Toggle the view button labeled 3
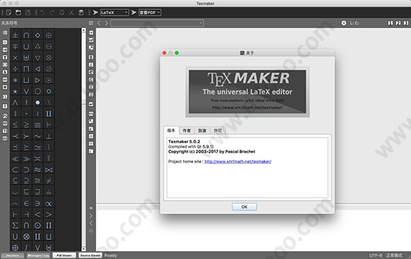This screenshot has height=259, width=411. point(406,23)
